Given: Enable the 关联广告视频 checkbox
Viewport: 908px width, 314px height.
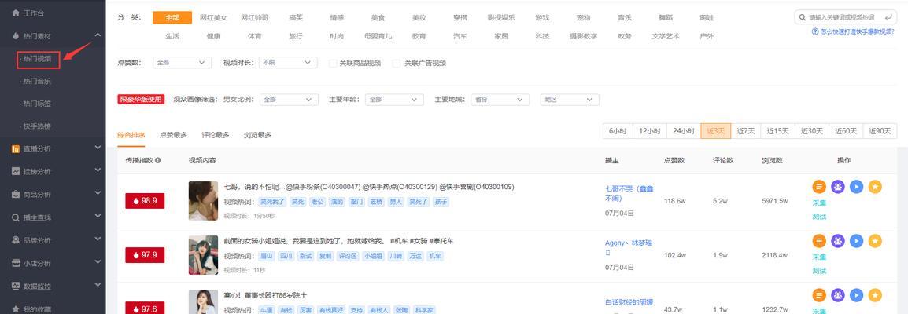Looking at the screenshot, I should (x=397, y=63).
